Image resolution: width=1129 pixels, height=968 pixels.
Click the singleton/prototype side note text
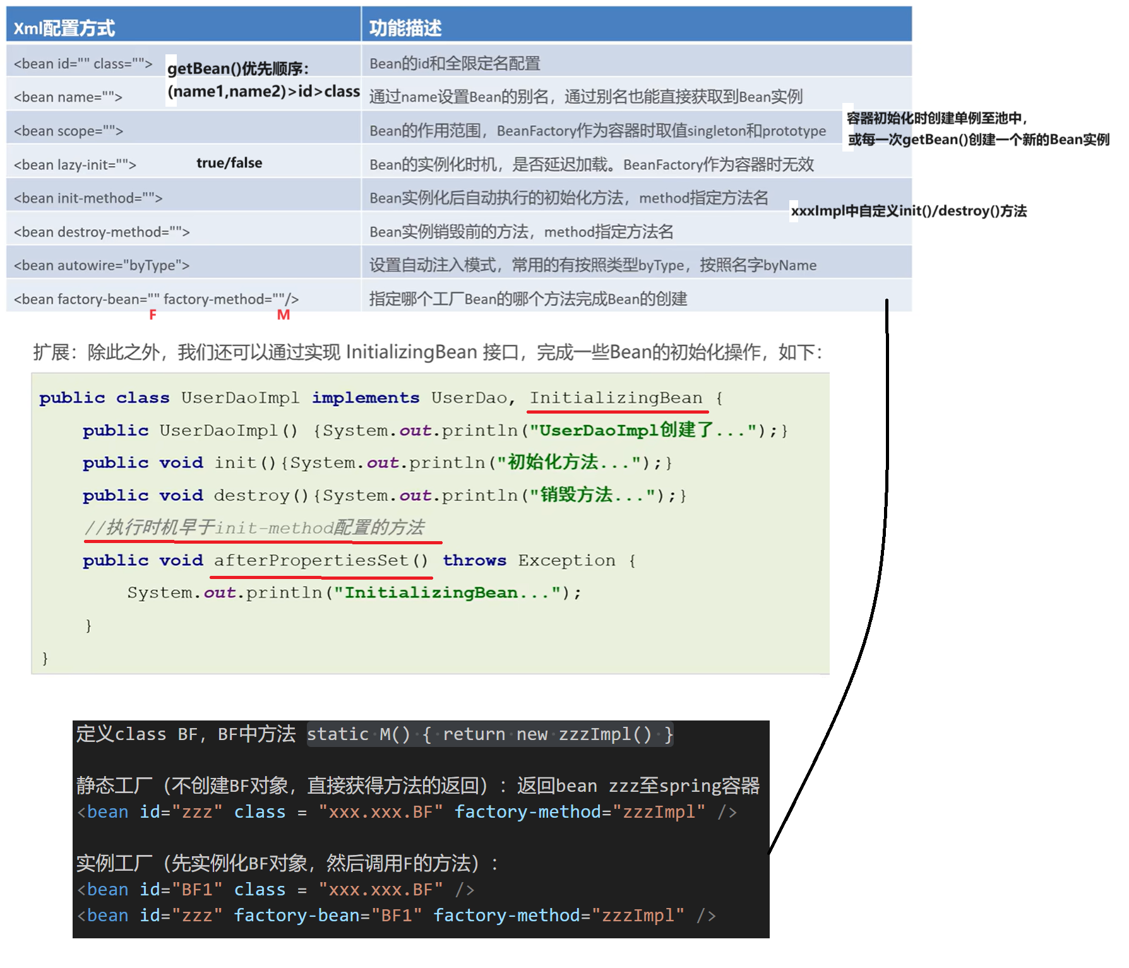[978, 129]
